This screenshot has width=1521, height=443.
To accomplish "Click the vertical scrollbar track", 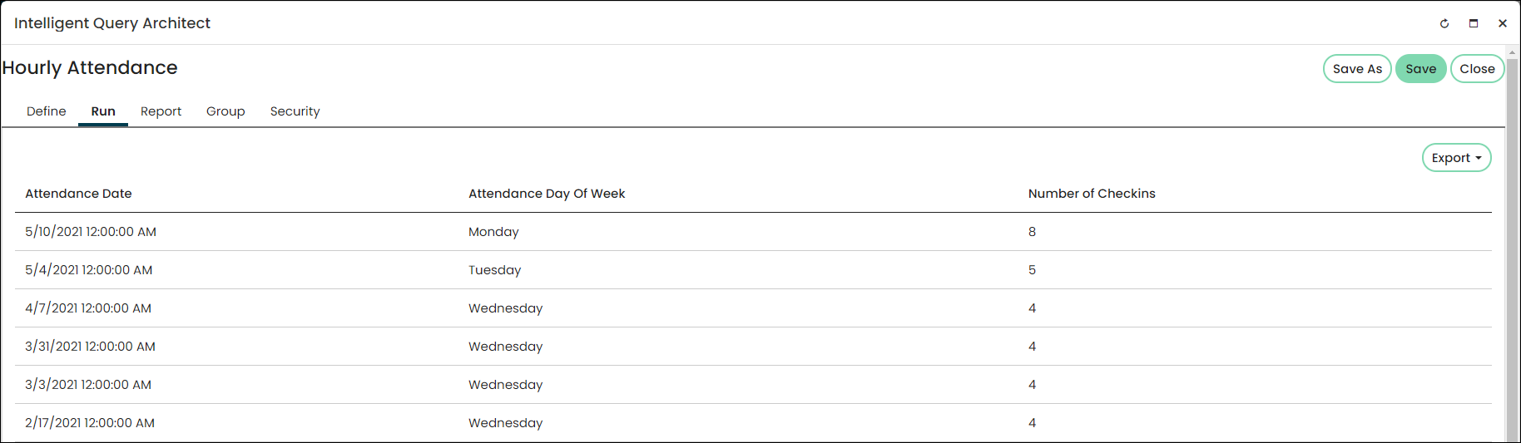I will [1513, 249].
